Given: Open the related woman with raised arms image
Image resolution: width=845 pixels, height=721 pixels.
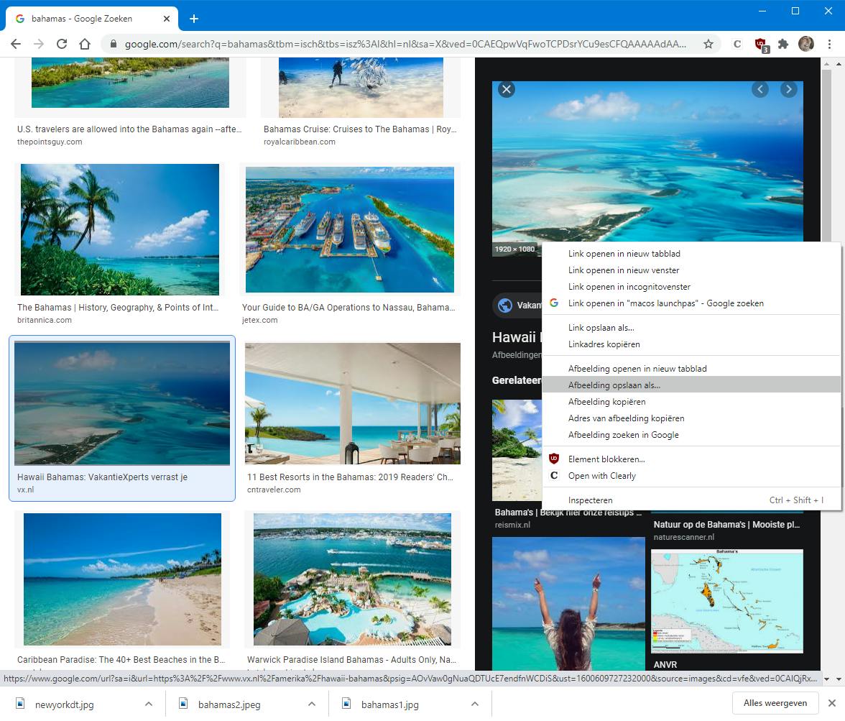Looking at the screenshot, I should [x=568, y=604].
